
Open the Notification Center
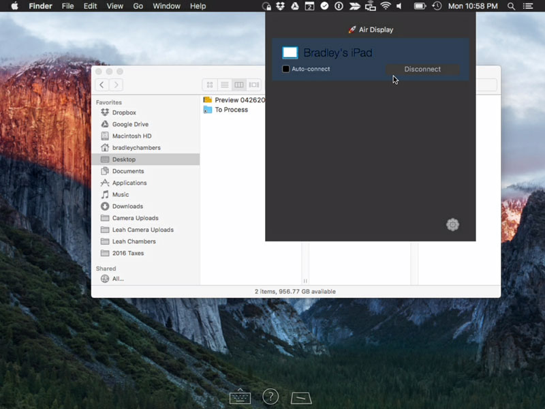click(528, 6)
